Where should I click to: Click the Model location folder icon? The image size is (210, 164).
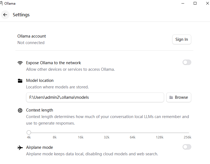[20, 81]
